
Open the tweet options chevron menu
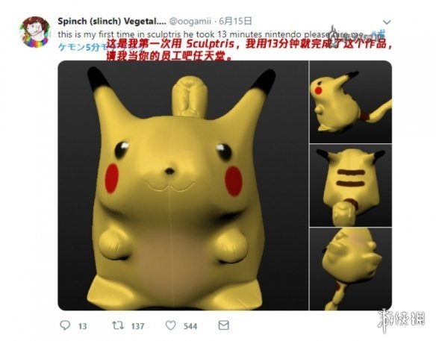[387, 22]
